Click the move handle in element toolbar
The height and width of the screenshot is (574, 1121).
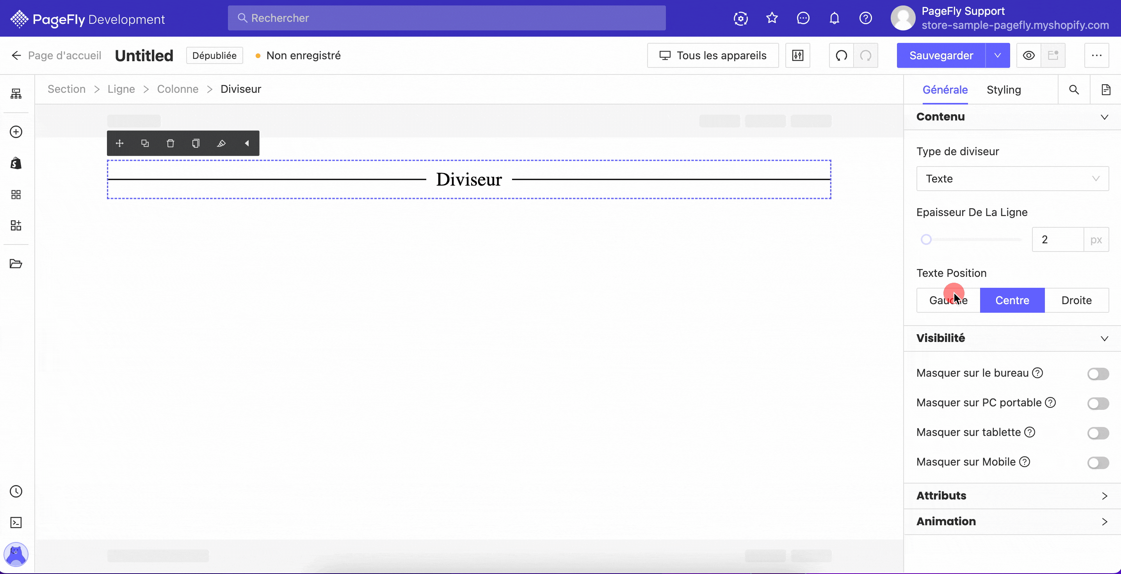(120, 143)
